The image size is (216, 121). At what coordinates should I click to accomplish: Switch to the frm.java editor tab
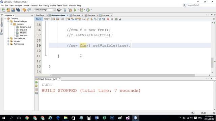(106, 15)
